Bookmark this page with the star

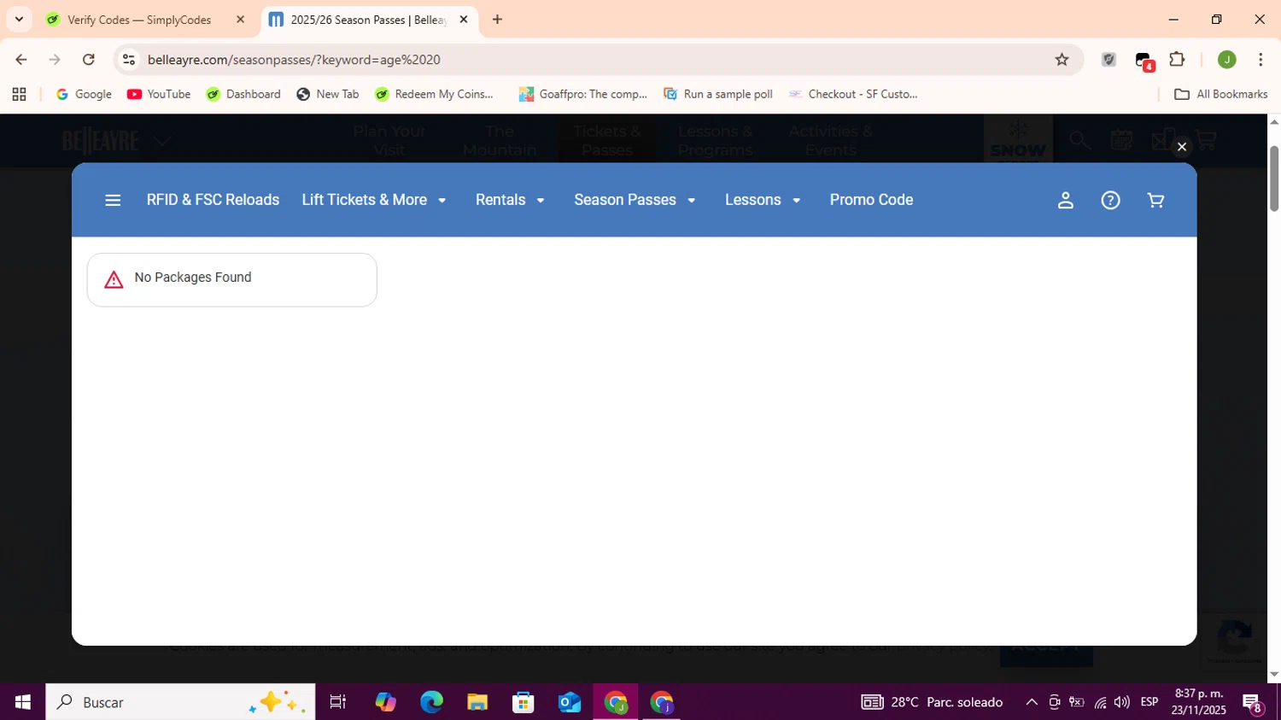[x=1062, y=60]
